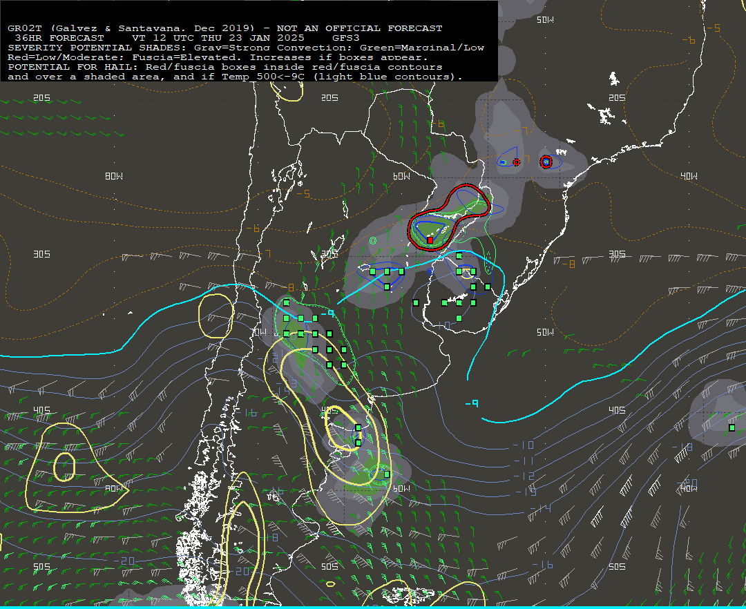Click the blue "-12" isotherm label over the Atlantic

click(524, 476)
